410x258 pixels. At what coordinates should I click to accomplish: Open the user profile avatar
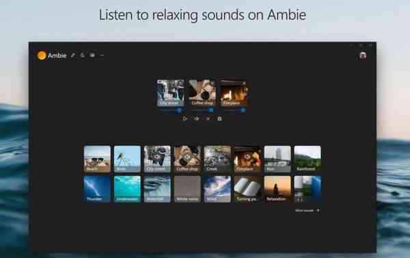pyautogui.click(x=363, y=55)
